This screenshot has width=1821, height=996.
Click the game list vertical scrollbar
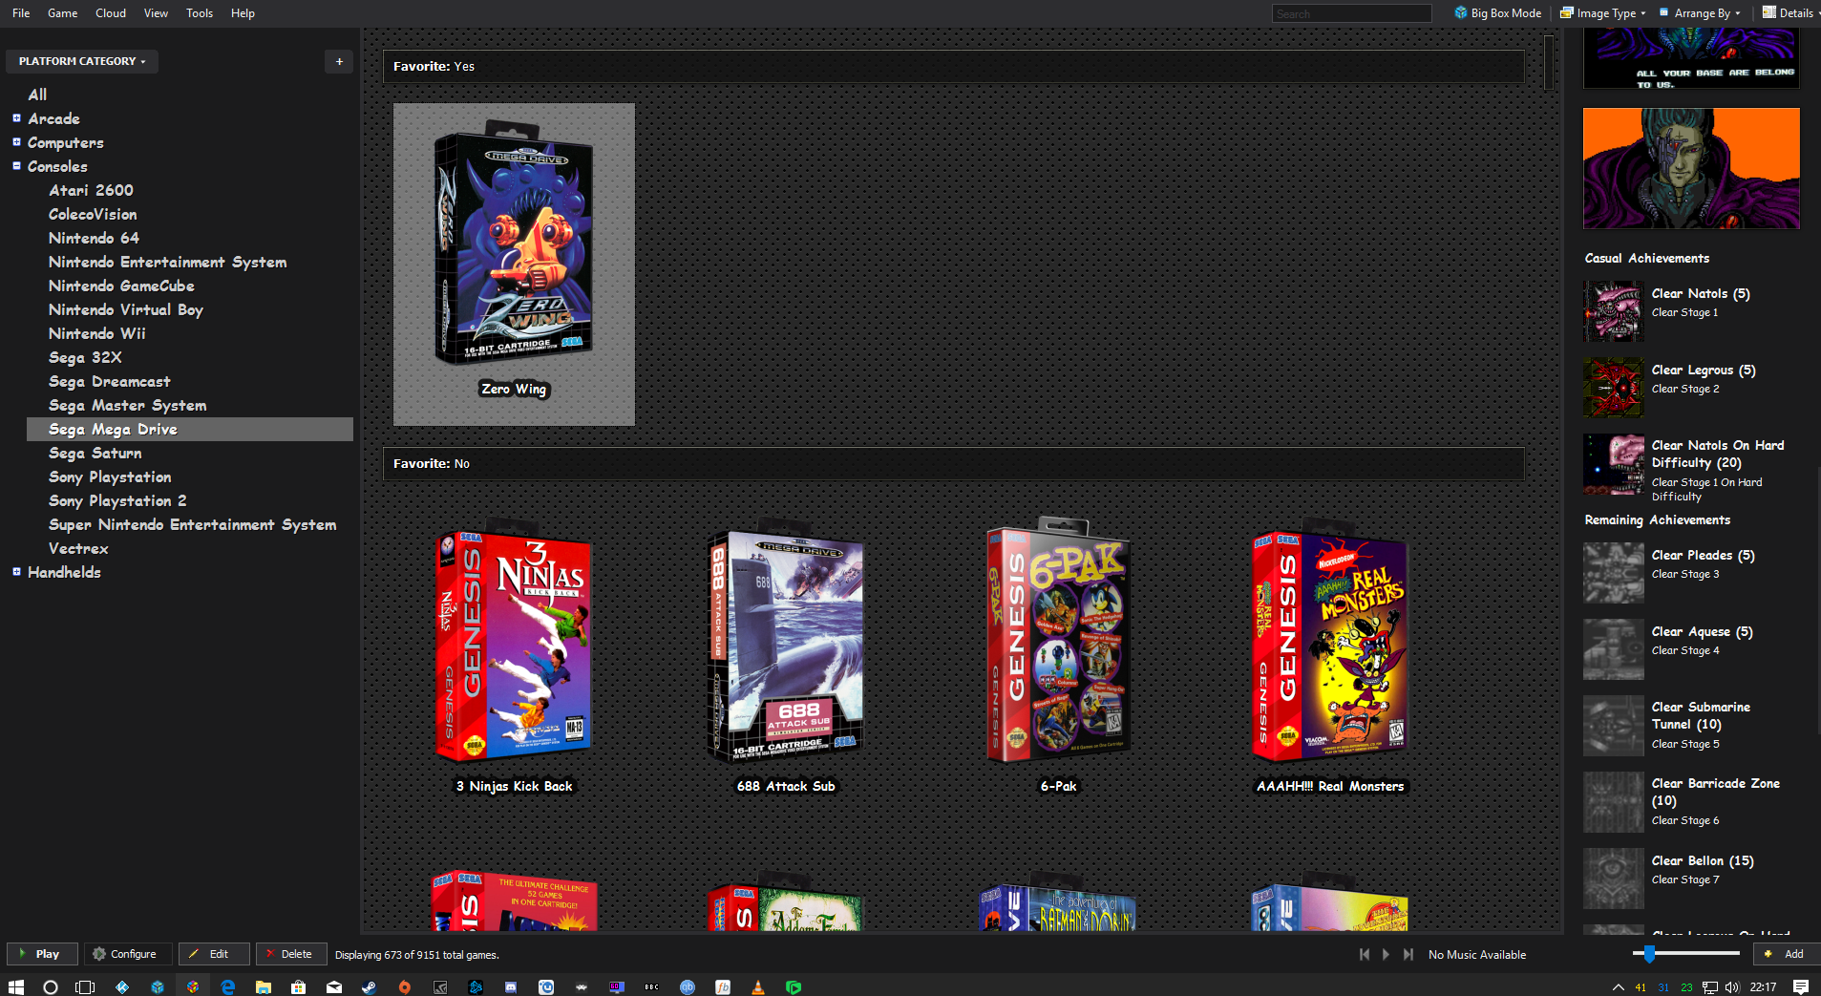[1549, 63]
